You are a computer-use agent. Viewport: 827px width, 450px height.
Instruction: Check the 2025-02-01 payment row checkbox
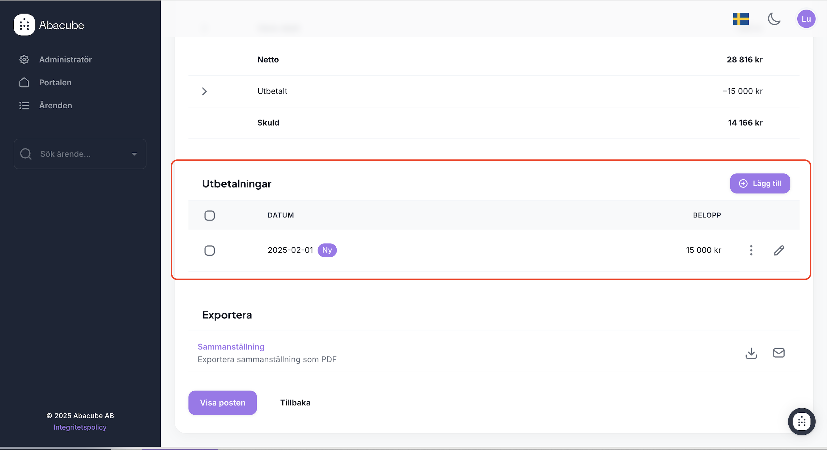(x=210, y=250)
